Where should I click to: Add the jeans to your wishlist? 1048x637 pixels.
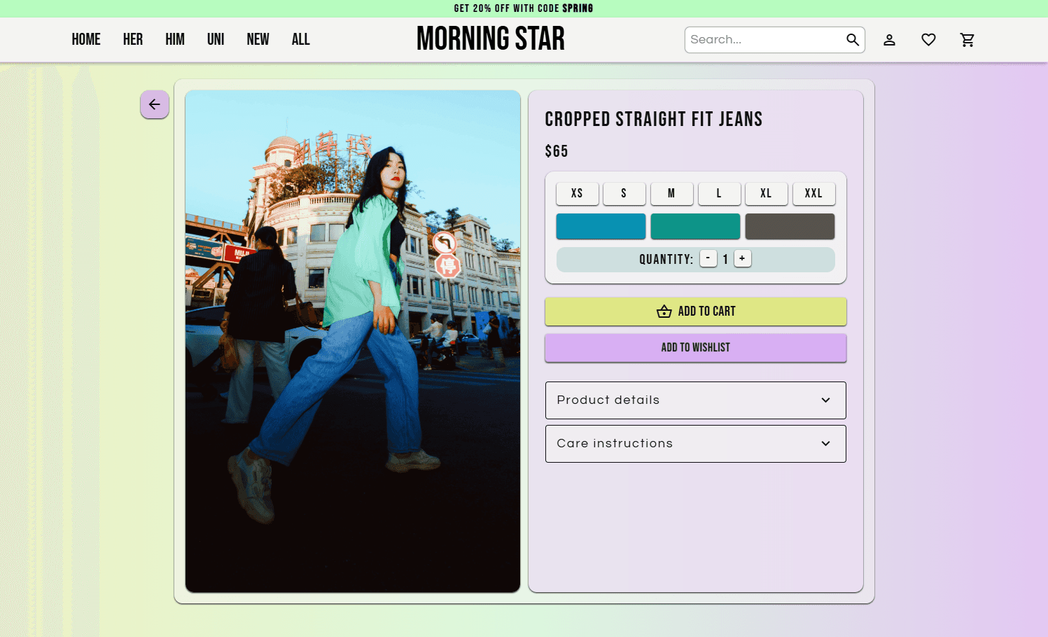coord(695,347)
